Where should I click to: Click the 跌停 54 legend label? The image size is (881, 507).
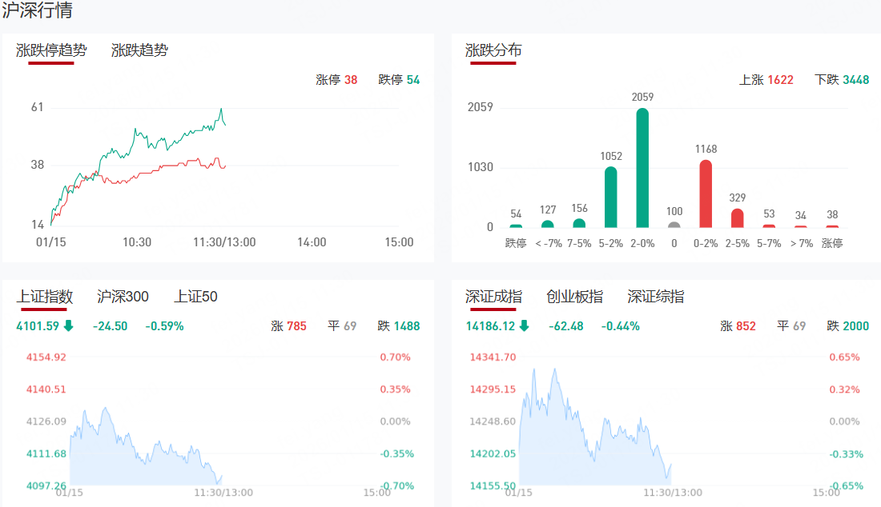pyautogui.click(x=399, y=80)
